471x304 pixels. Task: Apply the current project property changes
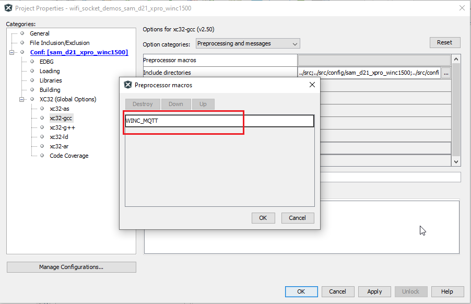pos(374,291)
